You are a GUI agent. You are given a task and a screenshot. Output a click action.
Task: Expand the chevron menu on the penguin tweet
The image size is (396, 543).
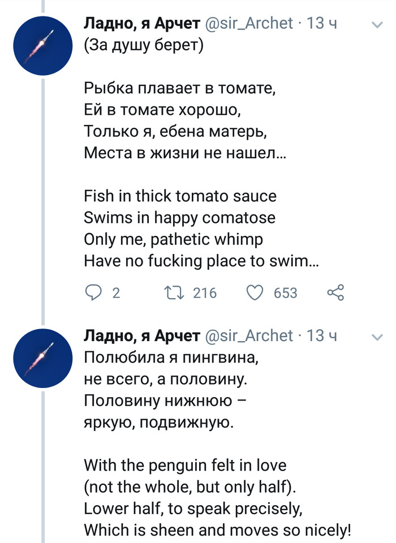(x=377, y=337)
